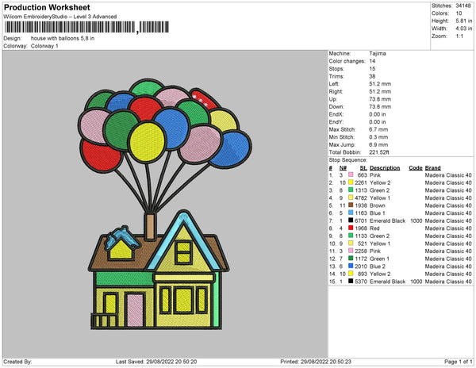476x368 pixels.
Task: Click the barcode below the header
Action: (86, 27)
